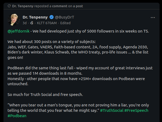Open the @jeffdornik mention
Viewport: 162px width, 122px height.
(x=19, y=31)
